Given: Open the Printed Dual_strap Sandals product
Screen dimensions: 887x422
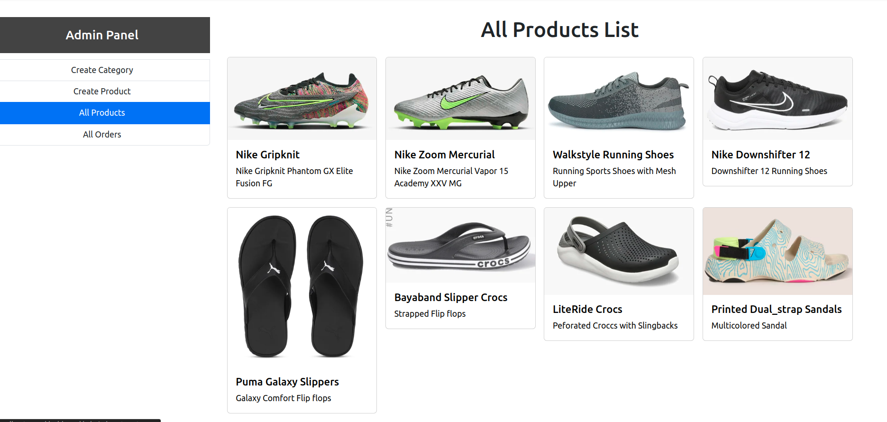Looking at the screenshot, I should tap(777, 309).
